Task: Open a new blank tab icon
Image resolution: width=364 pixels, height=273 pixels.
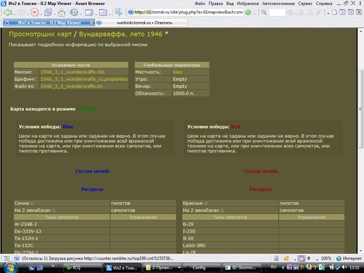Action: (334, 12)
